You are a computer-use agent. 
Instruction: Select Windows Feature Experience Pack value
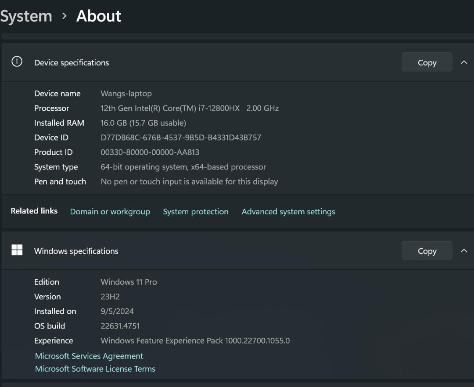[195, 341]
